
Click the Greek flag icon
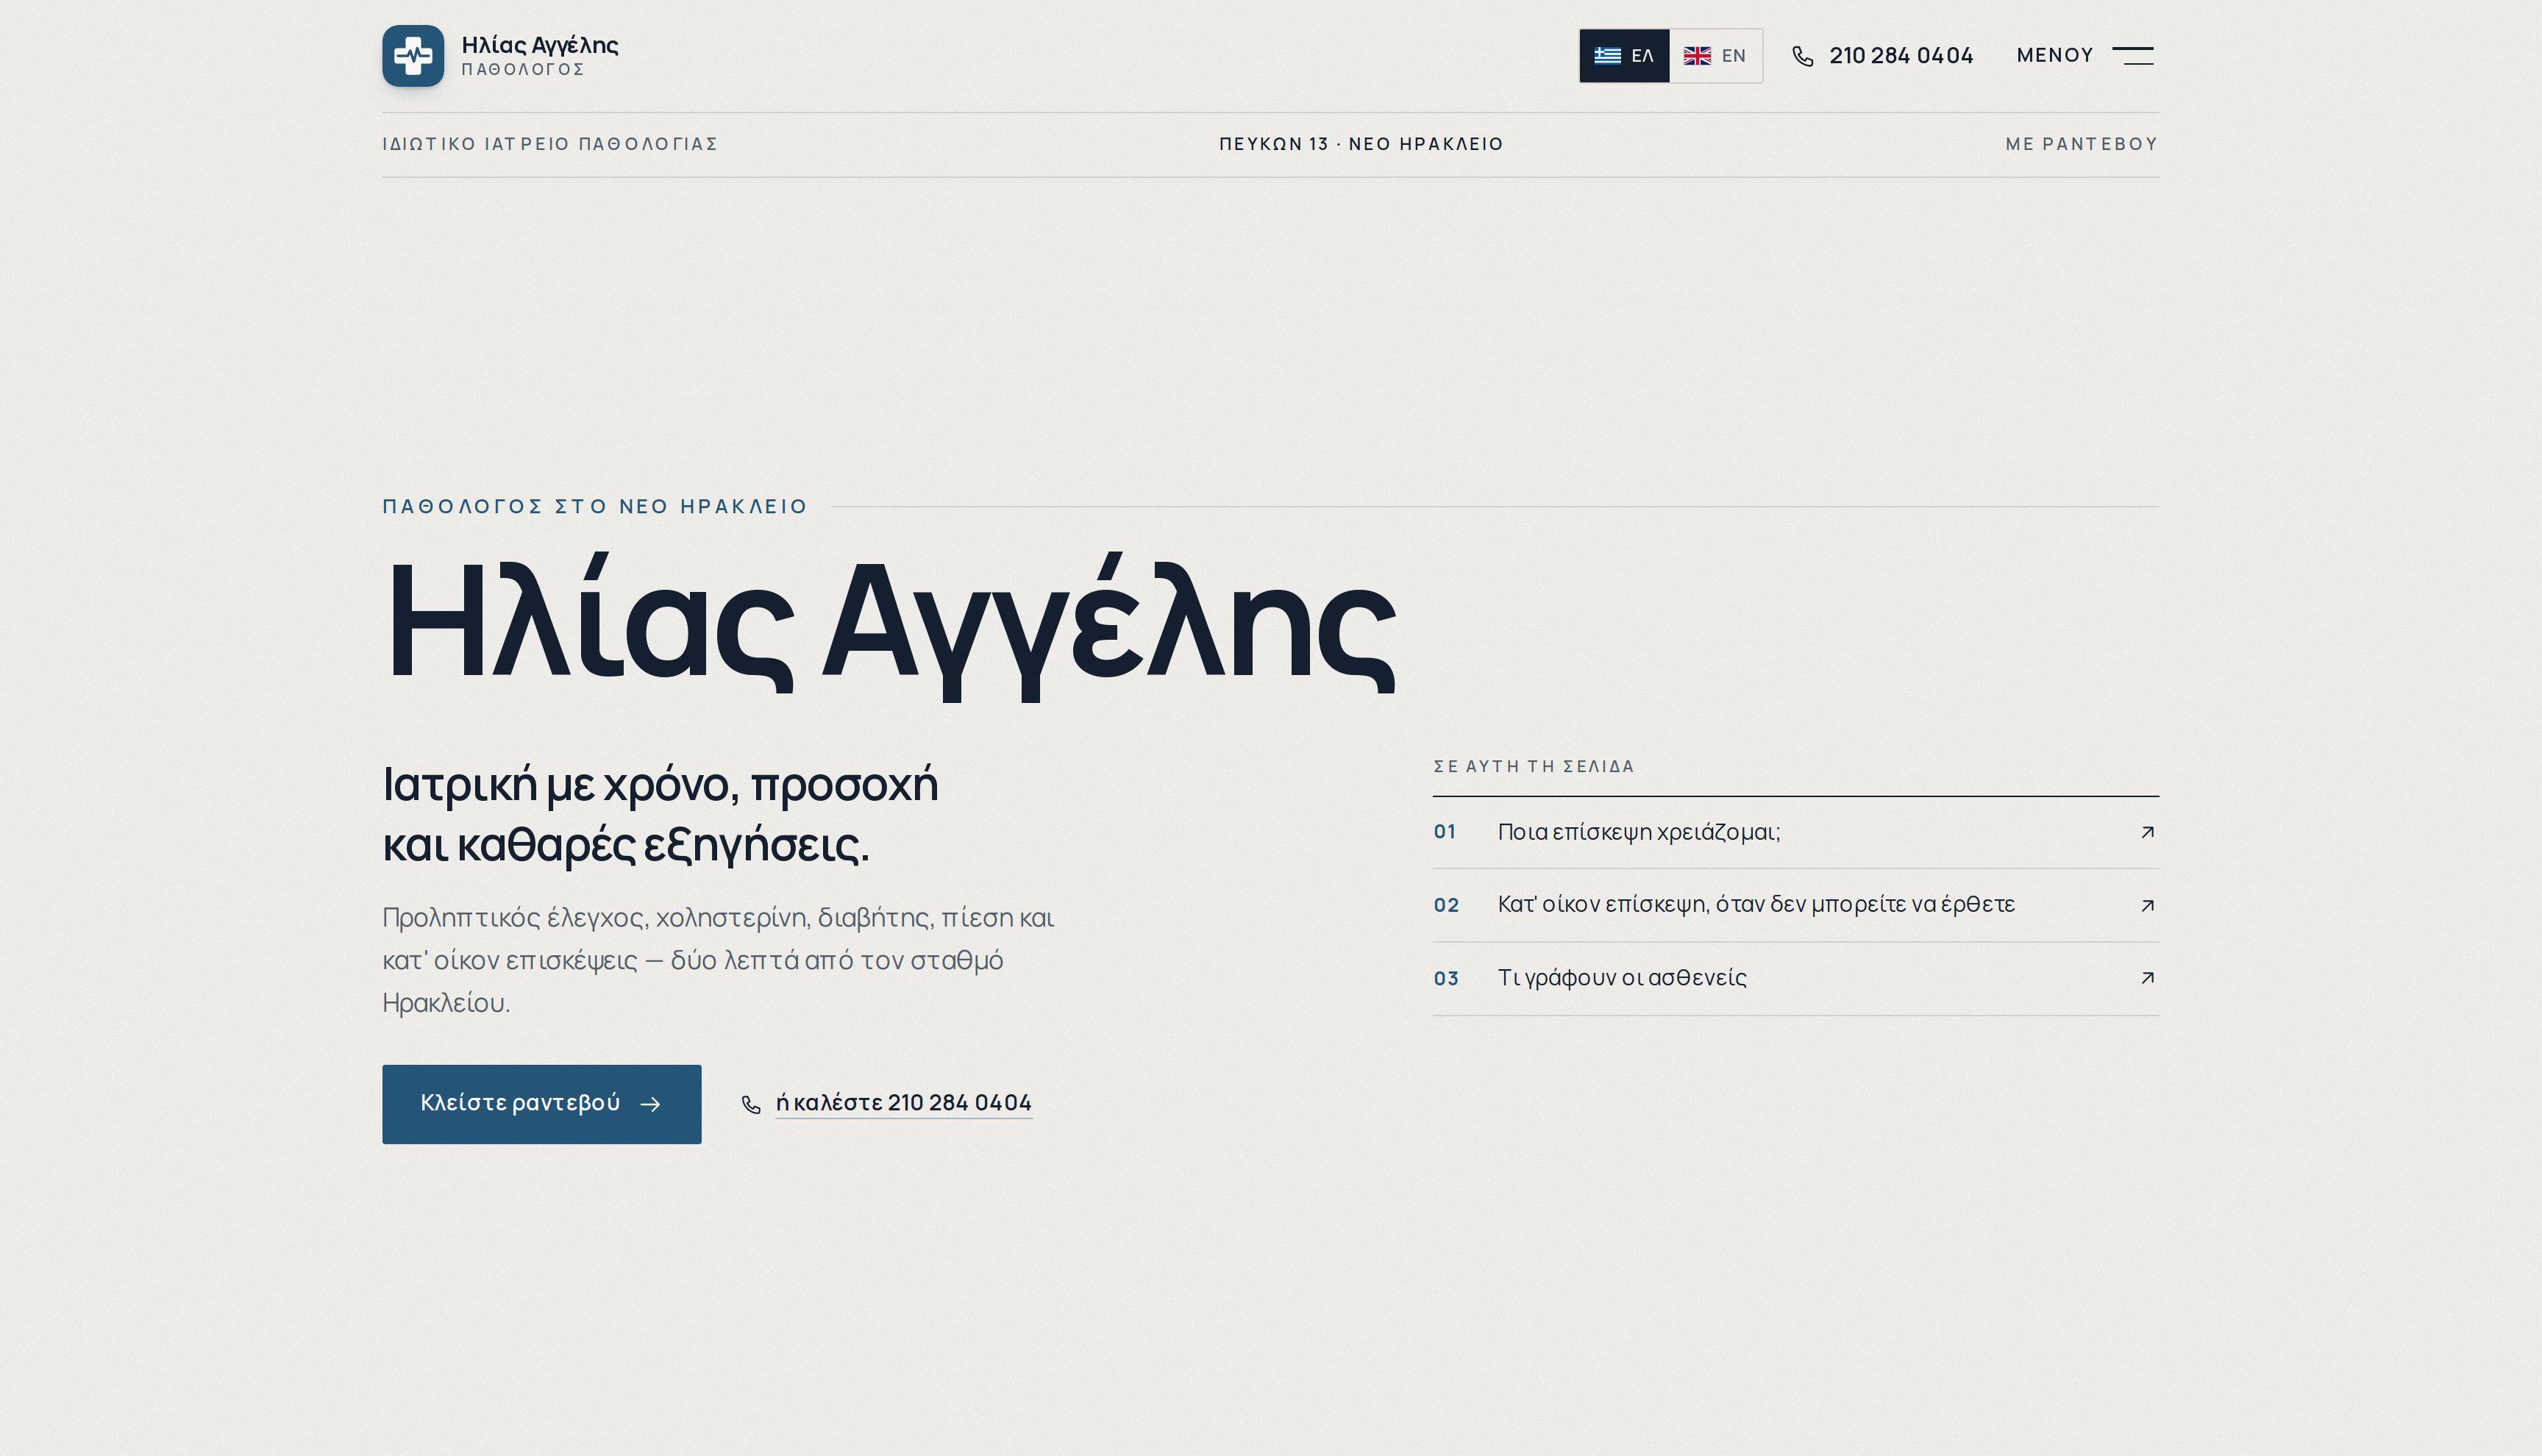[x=1607, y=56]
